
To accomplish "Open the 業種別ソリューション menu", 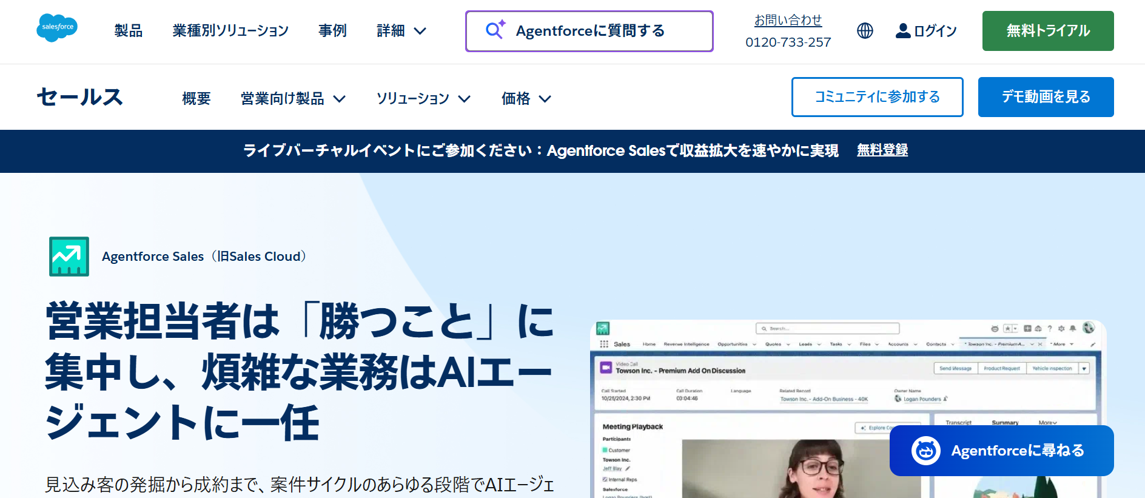I will point(230,30).
